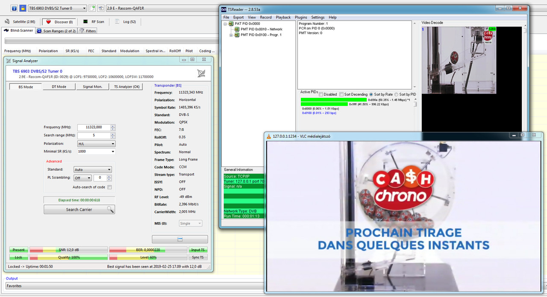This screenshot has height=297, width=547.
Task: Click the Present status button
Action: pos(18,250)
